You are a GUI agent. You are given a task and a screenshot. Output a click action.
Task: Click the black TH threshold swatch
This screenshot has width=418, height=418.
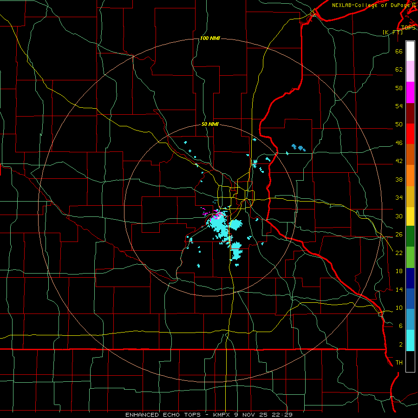tap(410, 361)
